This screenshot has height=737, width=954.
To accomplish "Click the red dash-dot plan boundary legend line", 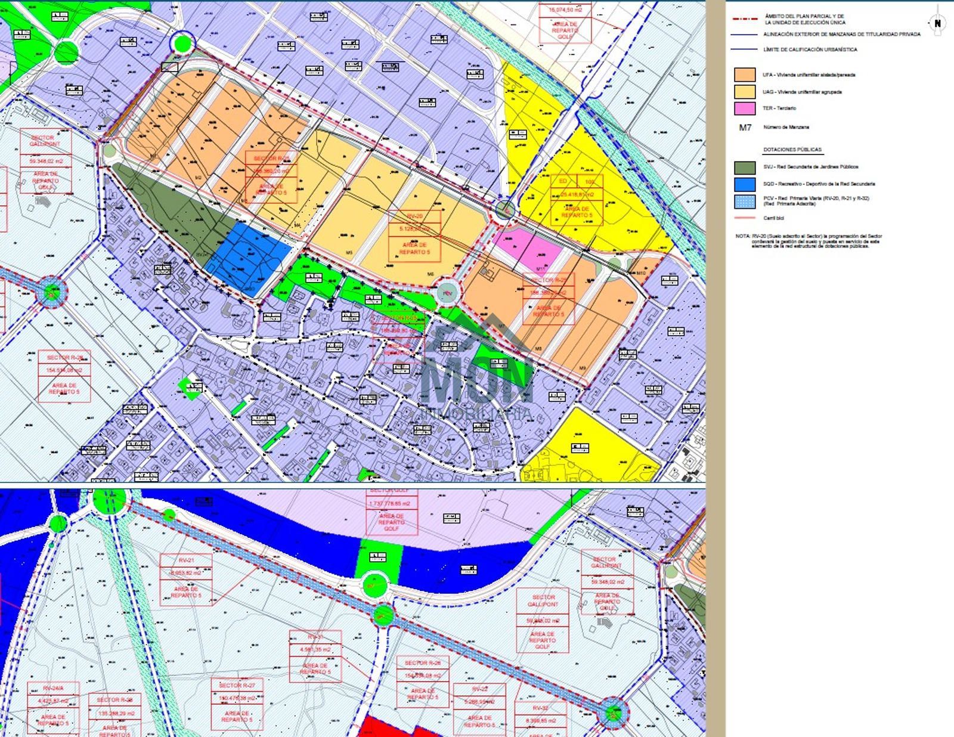I will 745,19.
